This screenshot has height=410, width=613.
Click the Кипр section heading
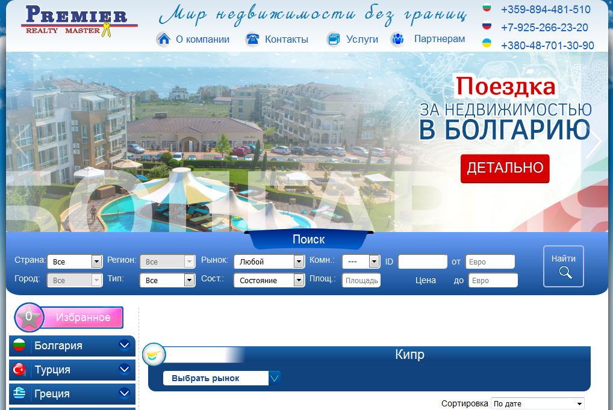click(409, 354)
